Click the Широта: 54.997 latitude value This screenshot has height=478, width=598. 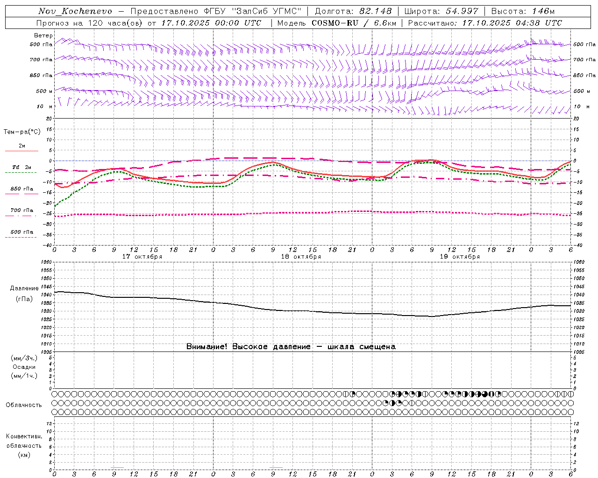(x=441, y=11)
